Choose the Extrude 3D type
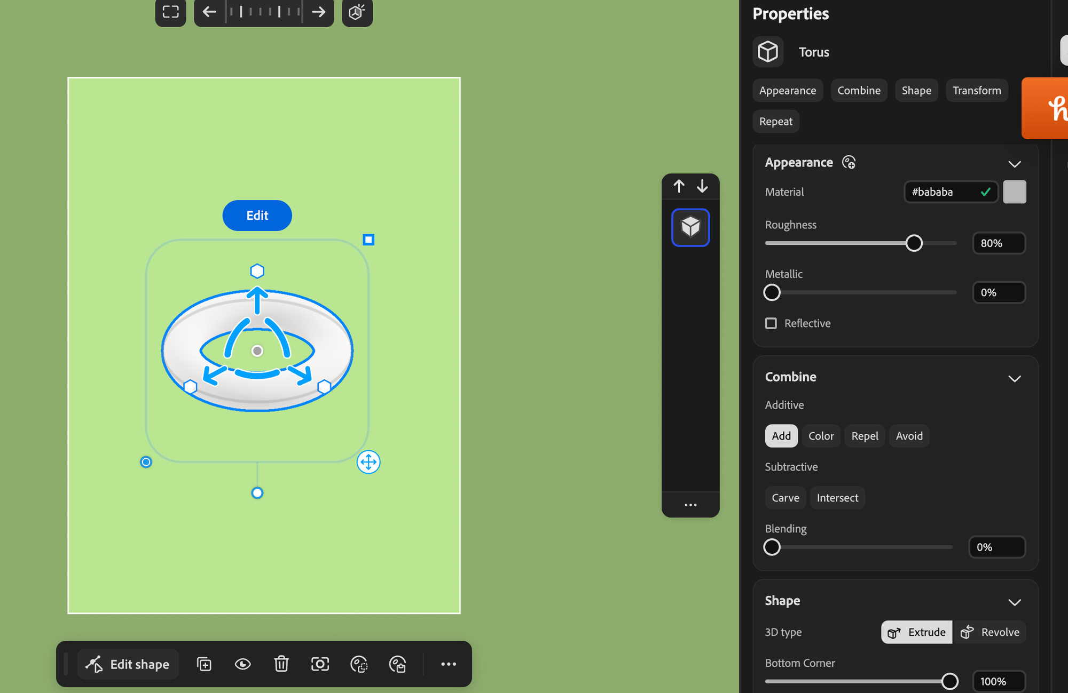This screenshot has width=1068, height=693. (x=916, y=632)
